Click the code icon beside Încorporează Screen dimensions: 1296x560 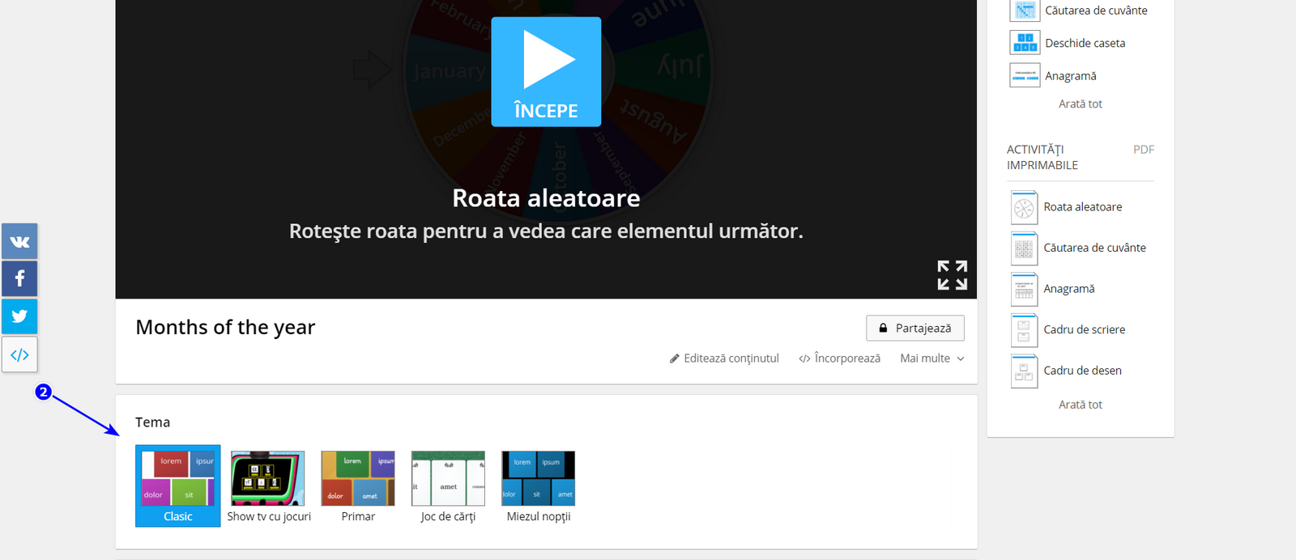(804, 358)
